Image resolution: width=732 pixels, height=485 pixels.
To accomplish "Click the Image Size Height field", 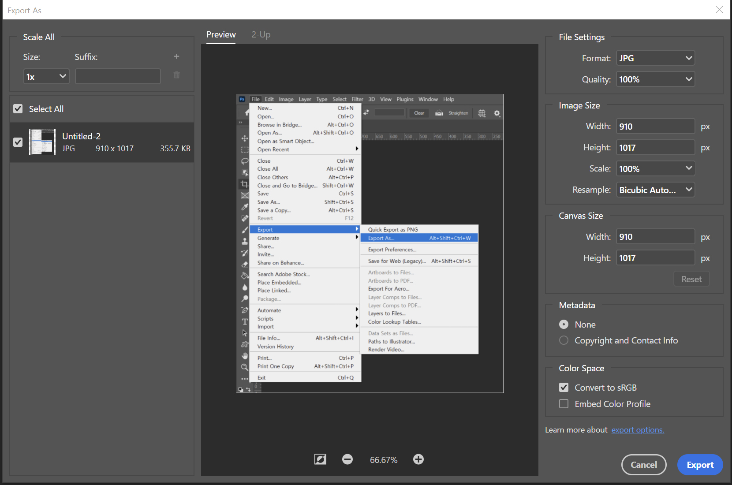I will 655,148.
